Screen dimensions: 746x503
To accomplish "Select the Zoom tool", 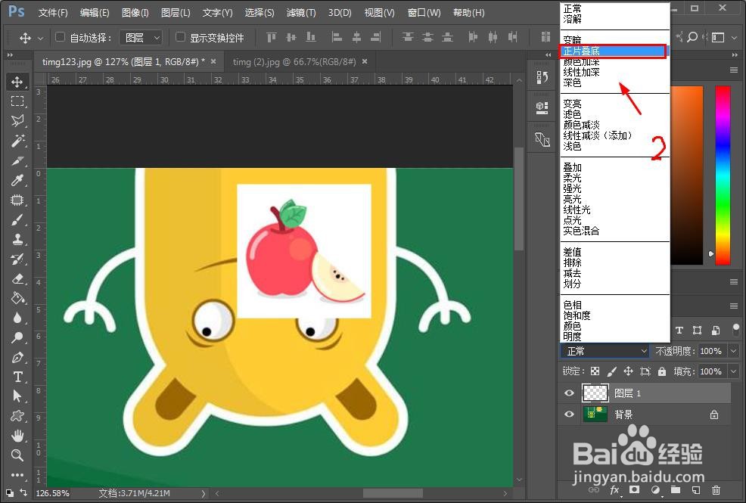I will (17, 455).
